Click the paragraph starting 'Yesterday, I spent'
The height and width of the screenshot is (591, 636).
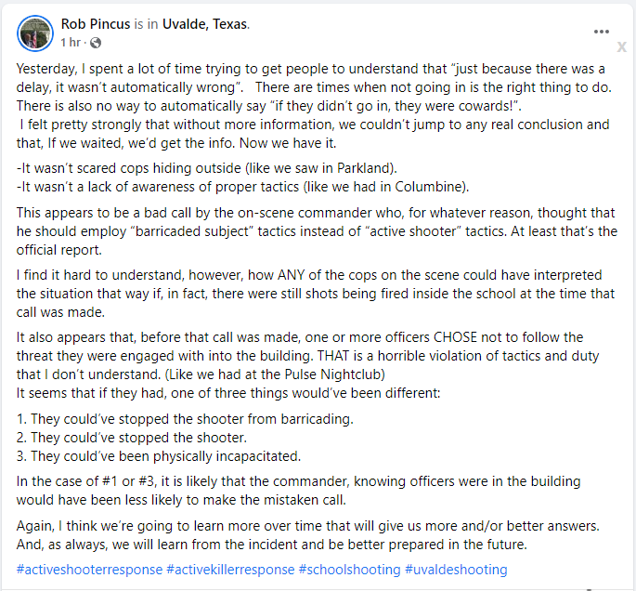point(314,106)
